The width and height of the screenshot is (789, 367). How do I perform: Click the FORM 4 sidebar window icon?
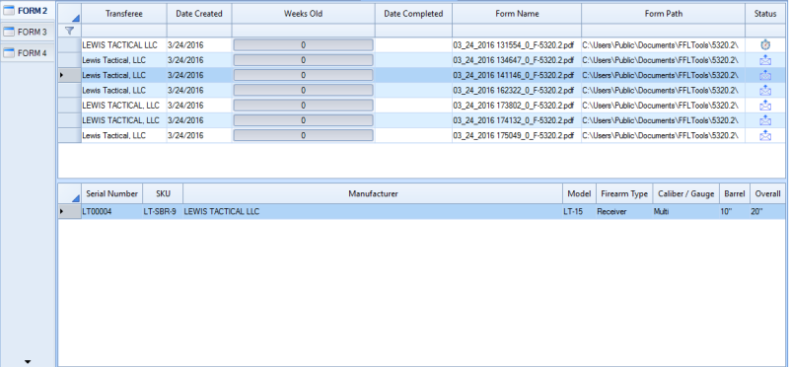(x=9, y=53)
